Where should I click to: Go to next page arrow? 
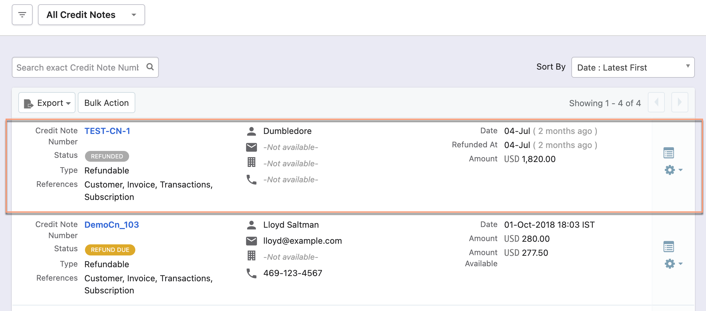(x=680, y=103)
